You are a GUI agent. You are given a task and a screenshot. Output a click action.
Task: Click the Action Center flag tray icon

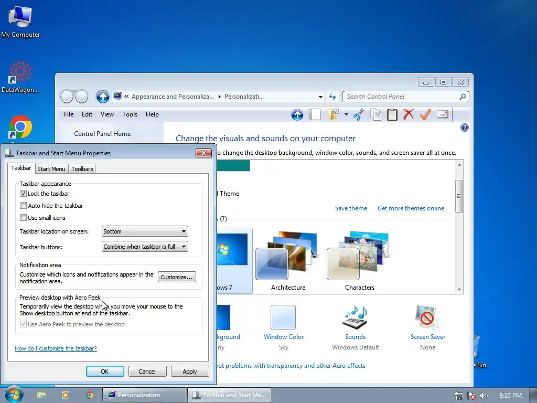tap(471, 396)
